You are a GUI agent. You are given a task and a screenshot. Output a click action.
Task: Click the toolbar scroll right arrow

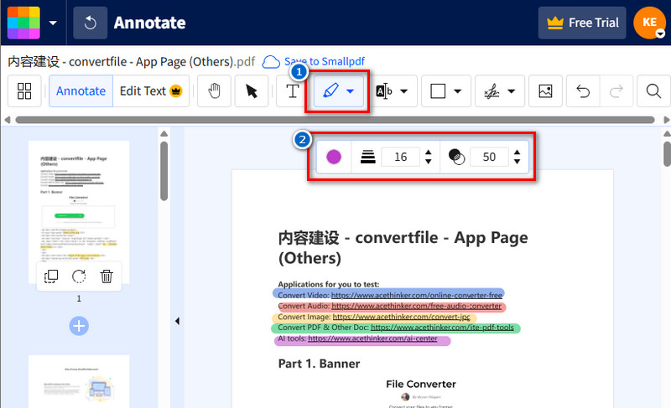(x=666, y=120)
